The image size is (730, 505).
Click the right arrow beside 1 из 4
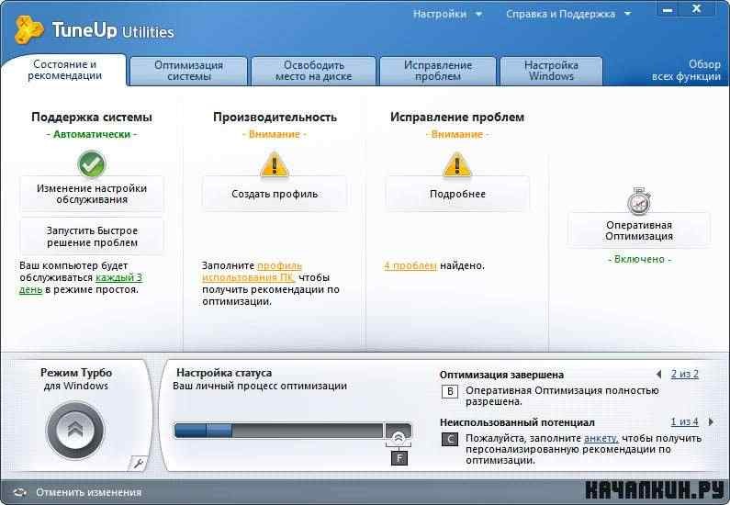(711, 421)
